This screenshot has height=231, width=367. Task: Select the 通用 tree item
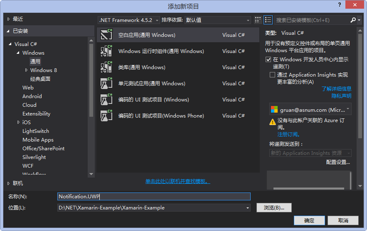(x=35, y=61)
